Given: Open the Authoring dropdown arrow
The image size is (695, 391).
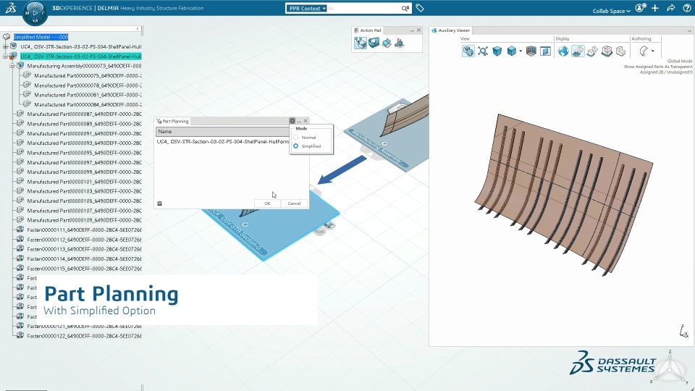Looking at the screenshot, I should tap(652, 51).
